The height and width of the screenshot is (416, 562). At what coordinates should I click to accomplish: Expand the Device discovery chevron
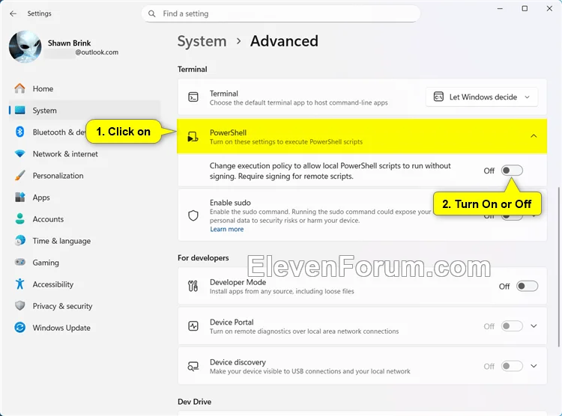534,366
